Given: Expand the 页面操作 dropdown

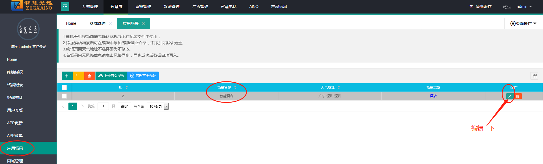Looking at the screenshot, I should 523,23.
